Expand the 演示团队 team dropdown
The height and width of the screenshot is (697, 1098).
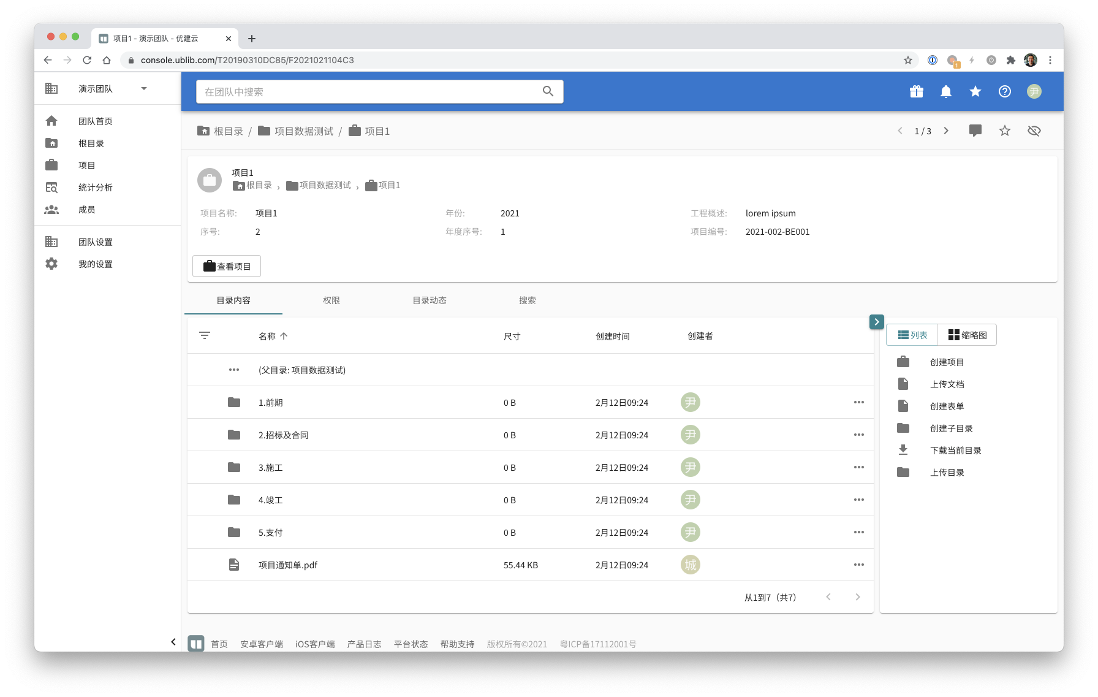click(144, 88)
